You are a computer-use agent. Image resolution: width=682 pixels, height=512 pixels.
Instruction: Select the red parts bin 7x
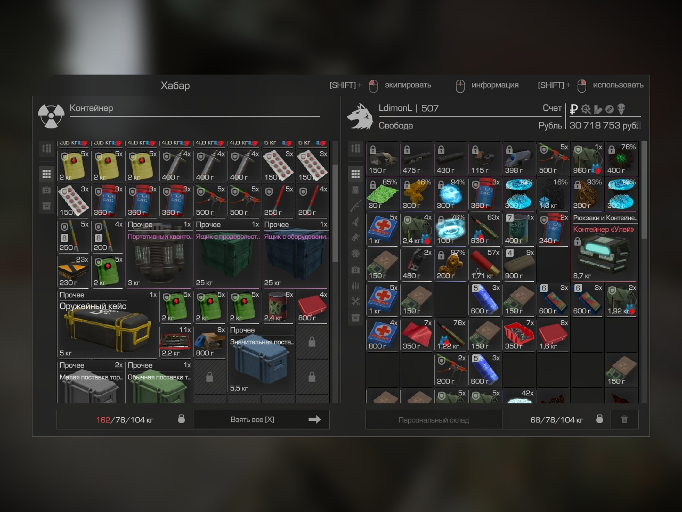coord(519,335)
